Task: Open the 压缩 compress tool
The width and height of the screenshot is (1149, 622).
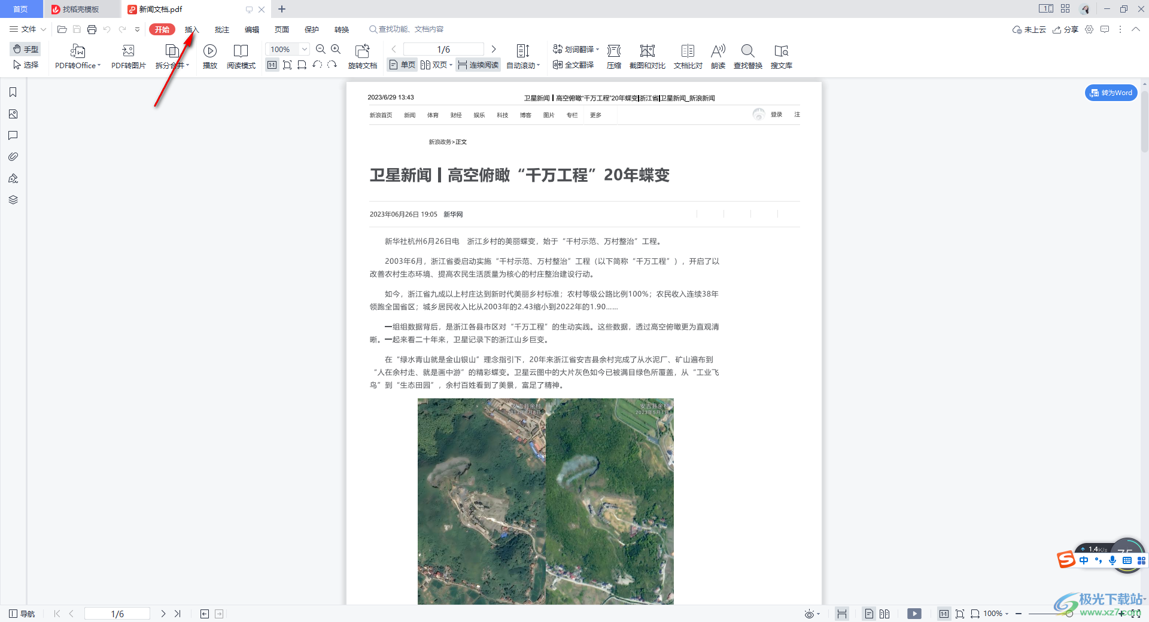Action: pyautogui.click(x=614, y=57)
